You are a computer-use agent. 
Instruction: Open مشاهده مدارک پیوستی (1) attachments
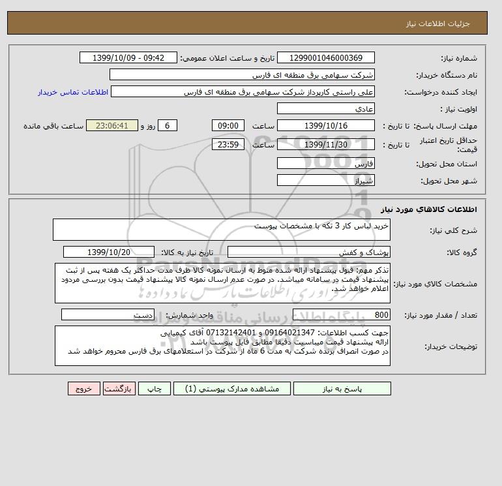(232, 389)
